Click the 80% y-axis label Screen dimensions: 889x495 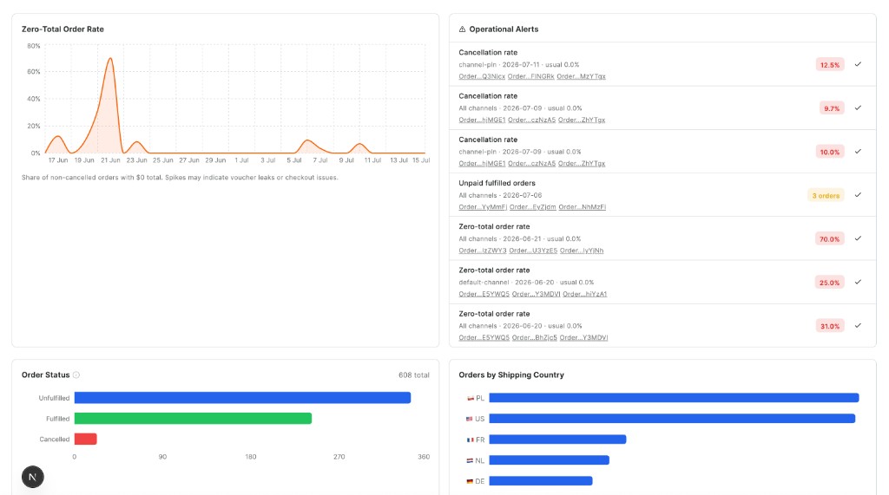point(34,46)
